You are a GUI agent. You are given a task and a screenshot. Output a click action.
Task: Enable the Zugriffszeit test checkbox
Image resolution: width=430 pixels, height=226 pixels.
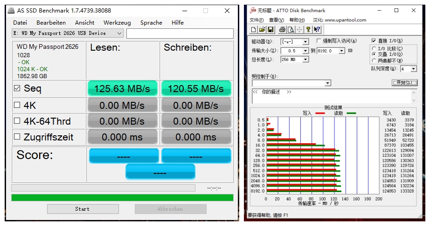(17, 136)
